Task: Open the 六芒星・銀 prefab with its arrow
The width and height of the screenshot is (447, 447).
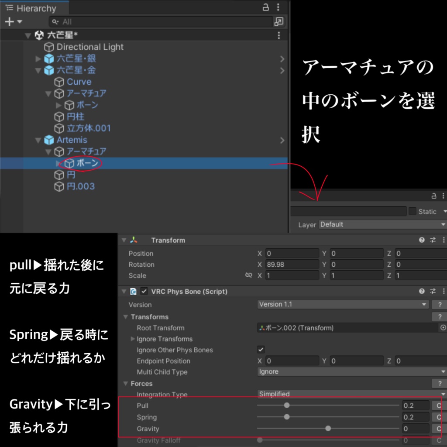Action: tap(282, 59)
